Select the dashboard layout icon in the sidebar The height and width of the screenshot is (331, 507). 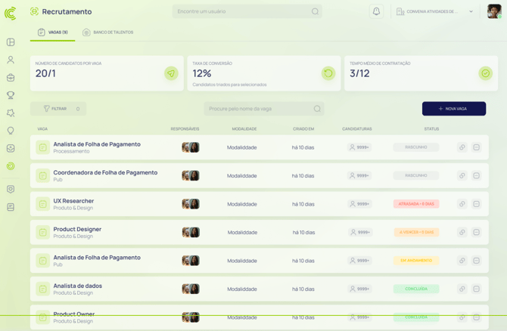[11, 42]
